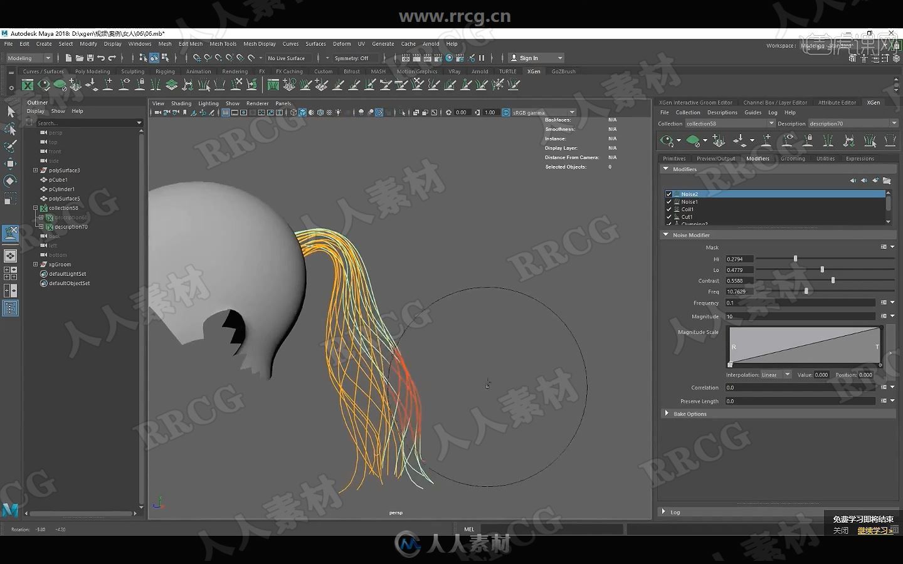This screenshot has height=564, width=903.
Task: Open the XGen window shelf icon
Action: click(28, 85)
